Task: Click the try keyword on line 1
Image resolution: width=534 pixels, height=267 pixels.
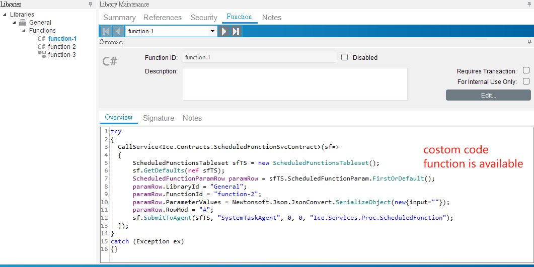Action: tap(116, 131)
